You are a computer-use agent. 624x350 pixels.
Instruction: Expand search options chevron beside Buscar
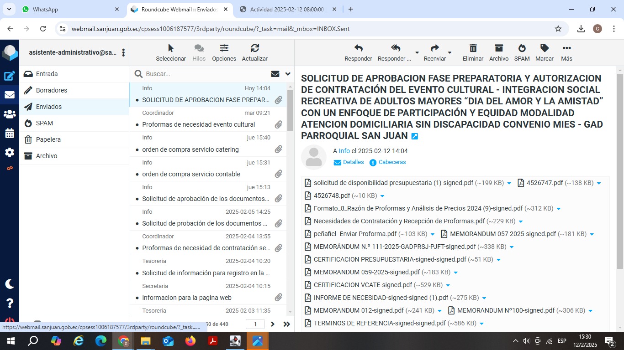tap(288, 74)
